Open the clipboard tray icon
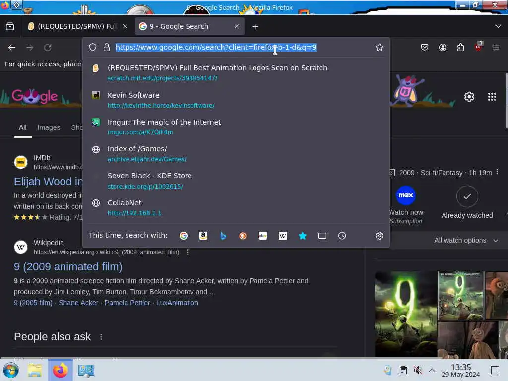The image size is (508, 381). pos(403,370)
